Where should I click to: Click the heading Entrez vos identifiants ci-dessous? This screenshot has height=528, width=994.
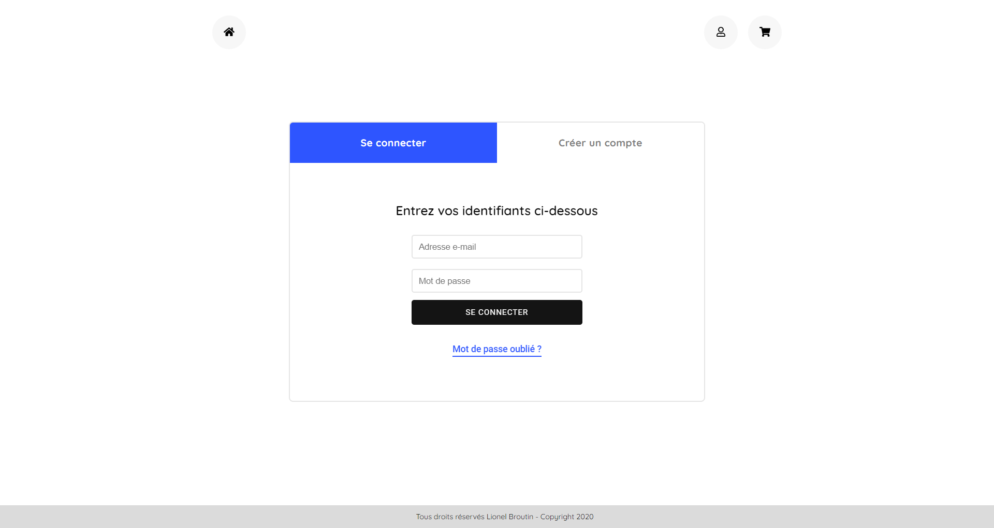pyautogui.click(x=496, y=211)
